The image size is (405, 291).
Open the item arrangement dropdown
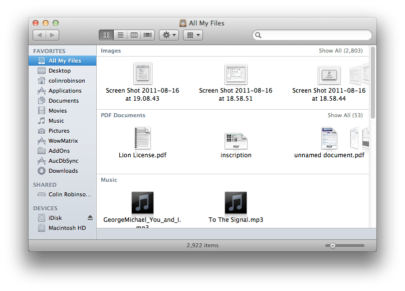click(x=192, y=35)
